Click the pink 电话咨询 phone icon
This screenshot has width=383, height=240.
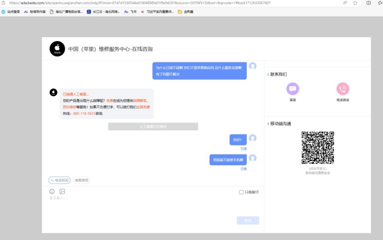click(343, 89)
